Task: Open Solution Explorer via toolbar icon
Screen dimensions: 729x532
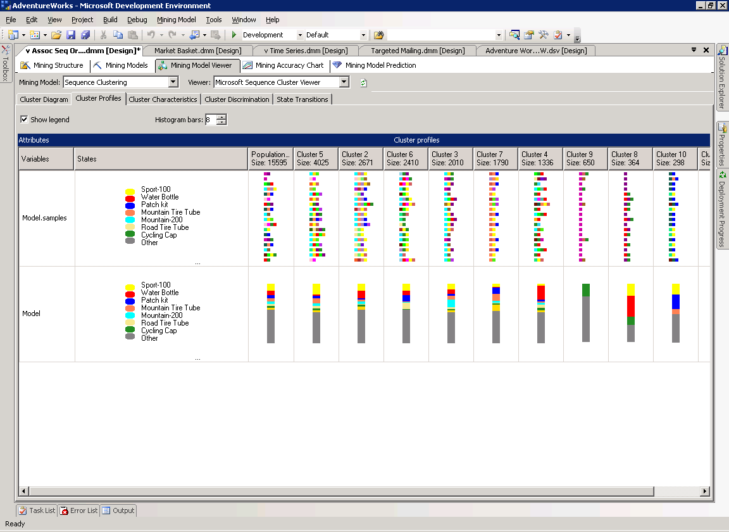Action: [x=514, y=35]
